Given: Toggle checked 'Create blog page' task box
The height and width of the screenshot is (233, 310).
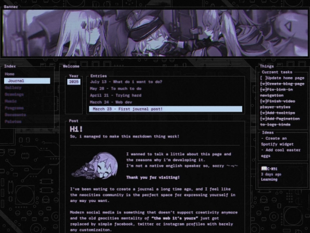Looking at the screenshot, I should (263, 84).
